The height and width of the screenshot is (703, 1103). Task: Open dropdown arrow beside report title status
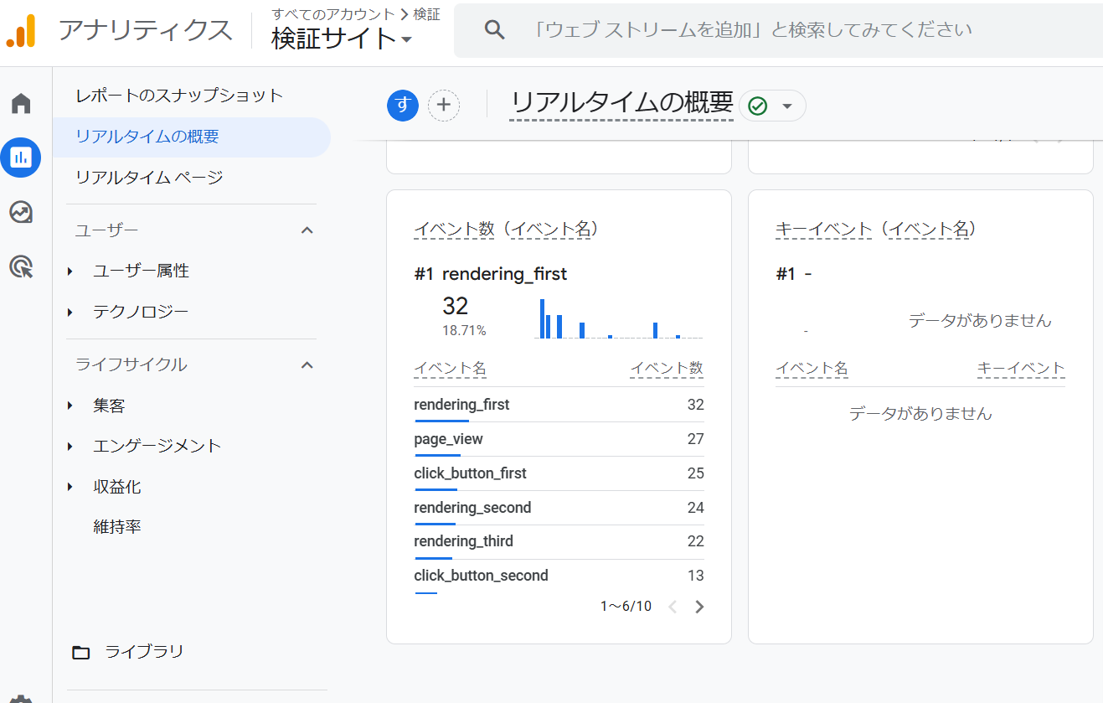(x=786, y=106)
